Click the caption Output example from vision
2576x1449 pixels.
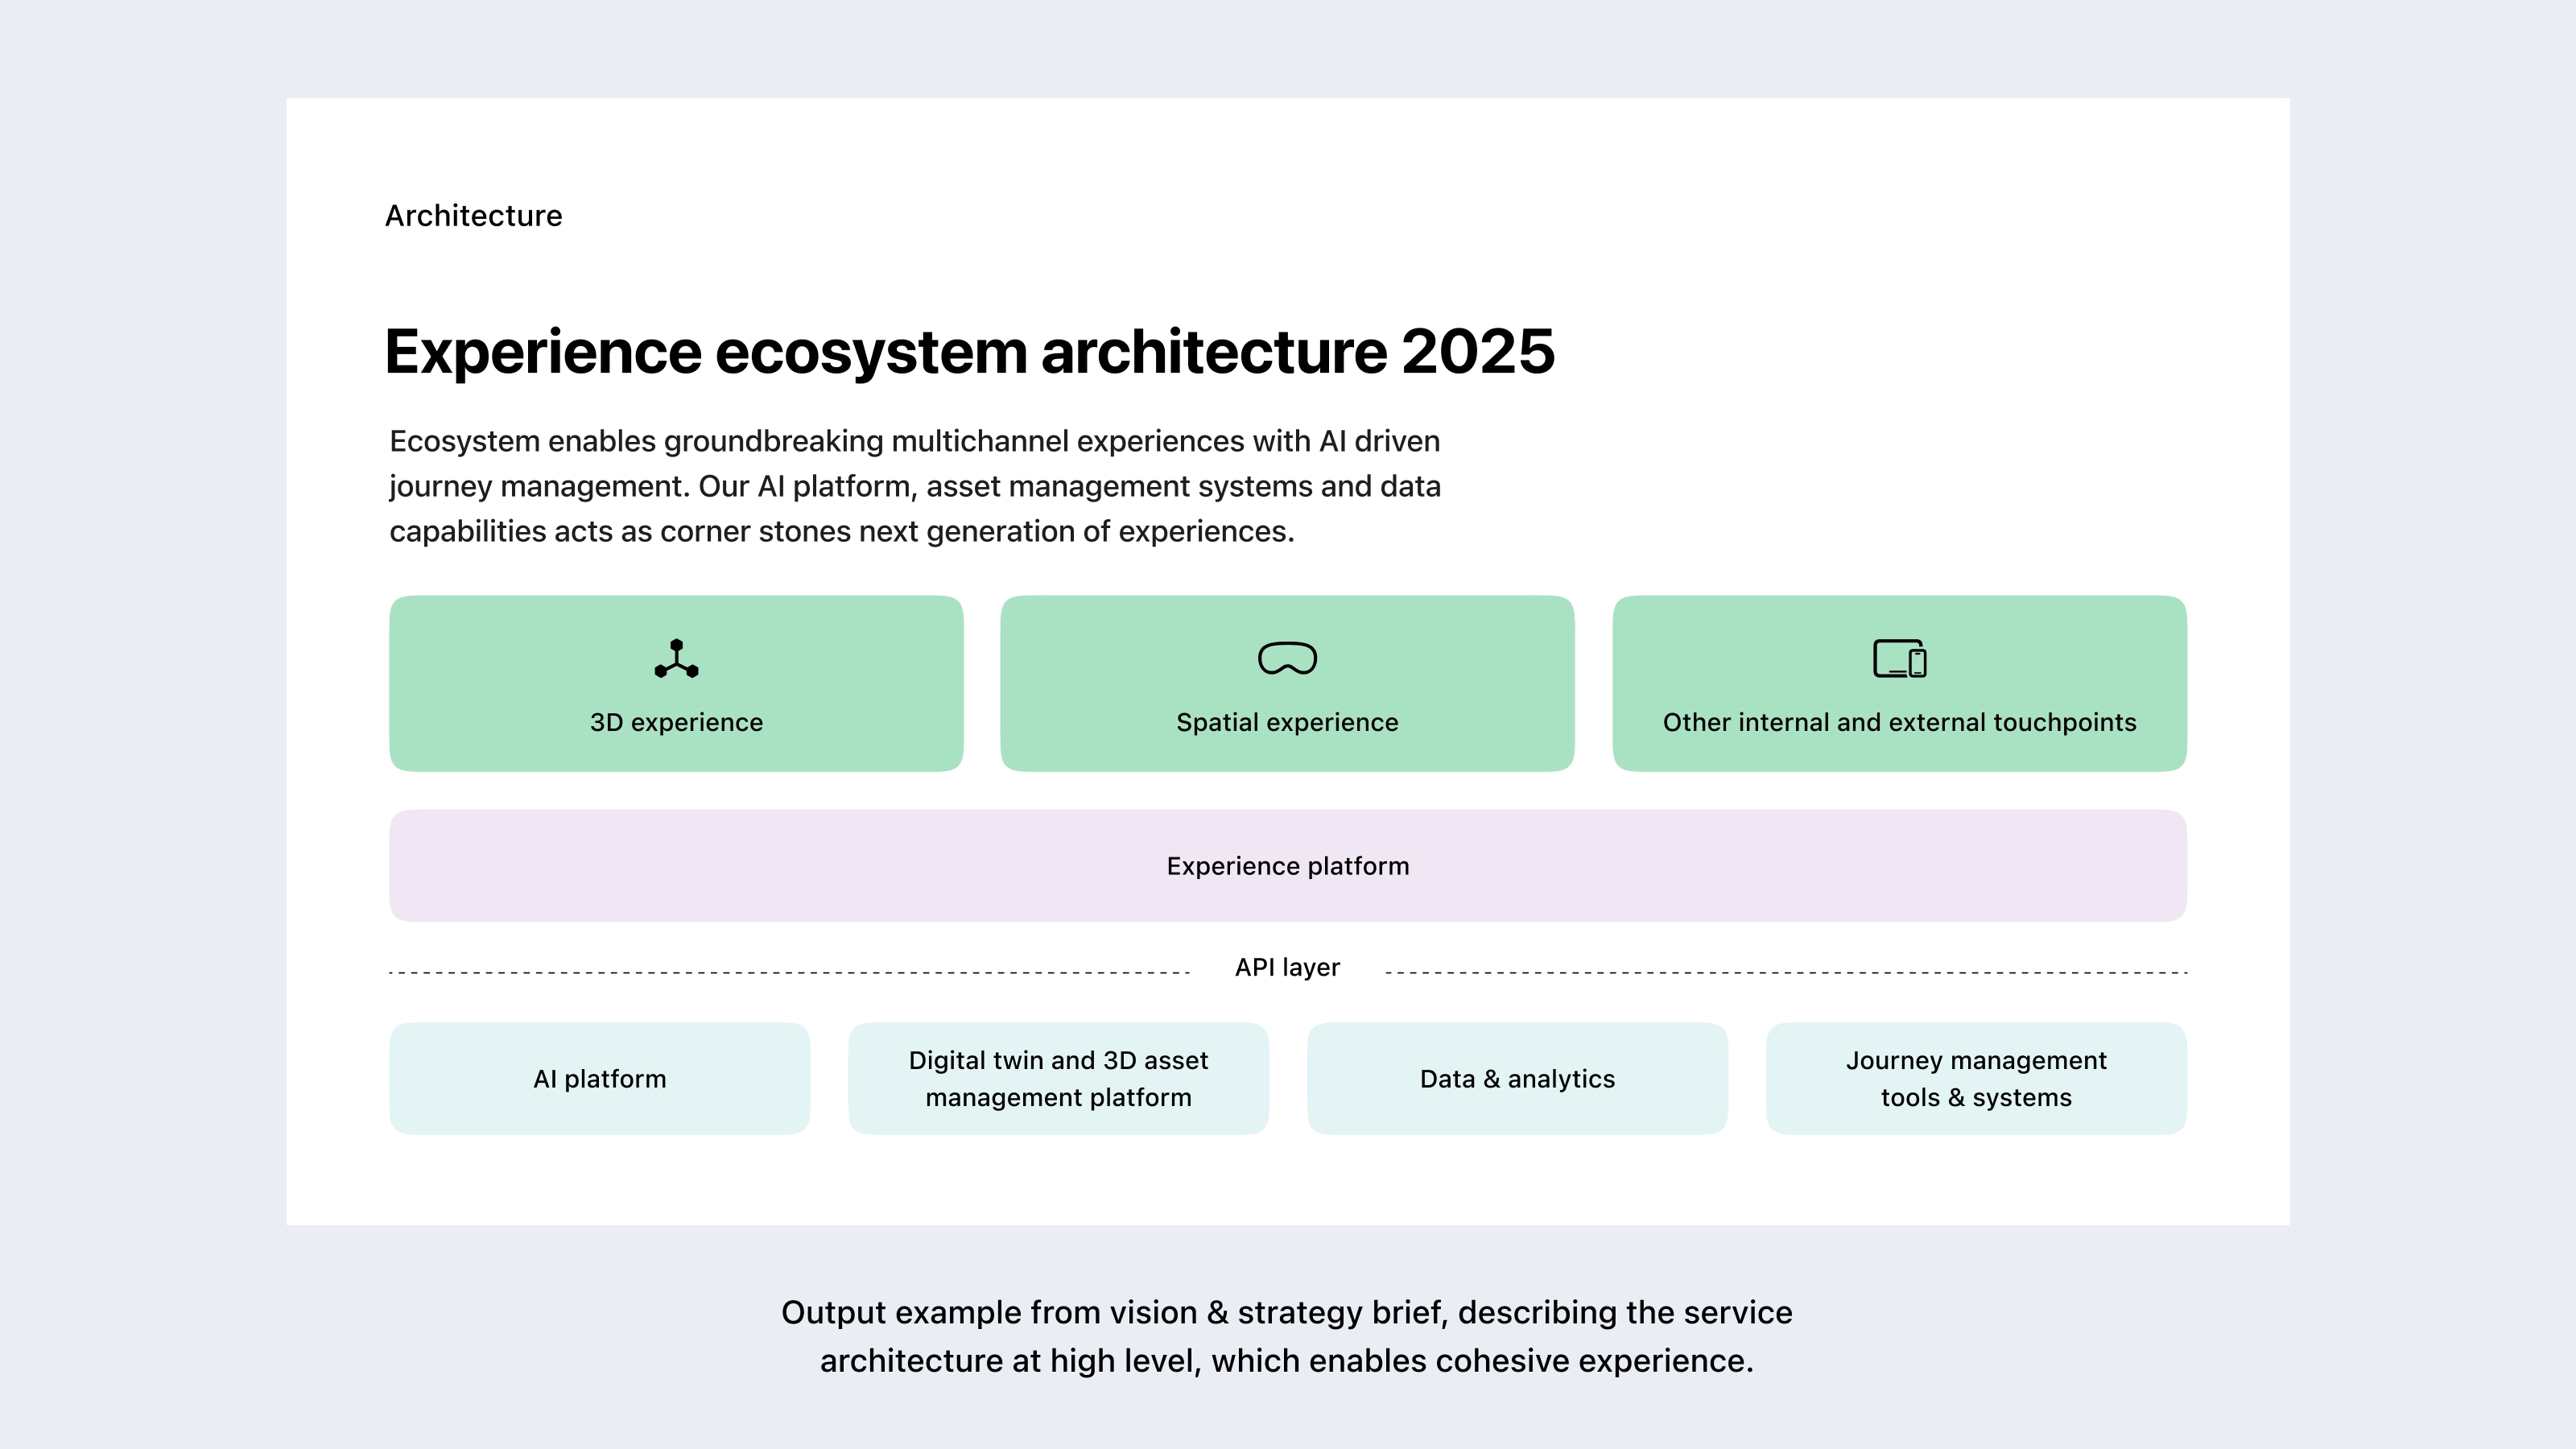pyautogui.click(x=1287, y=1336)
